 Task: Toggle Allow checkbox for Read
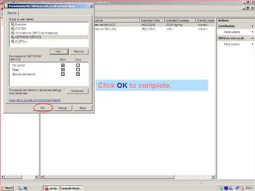[63, 70]
